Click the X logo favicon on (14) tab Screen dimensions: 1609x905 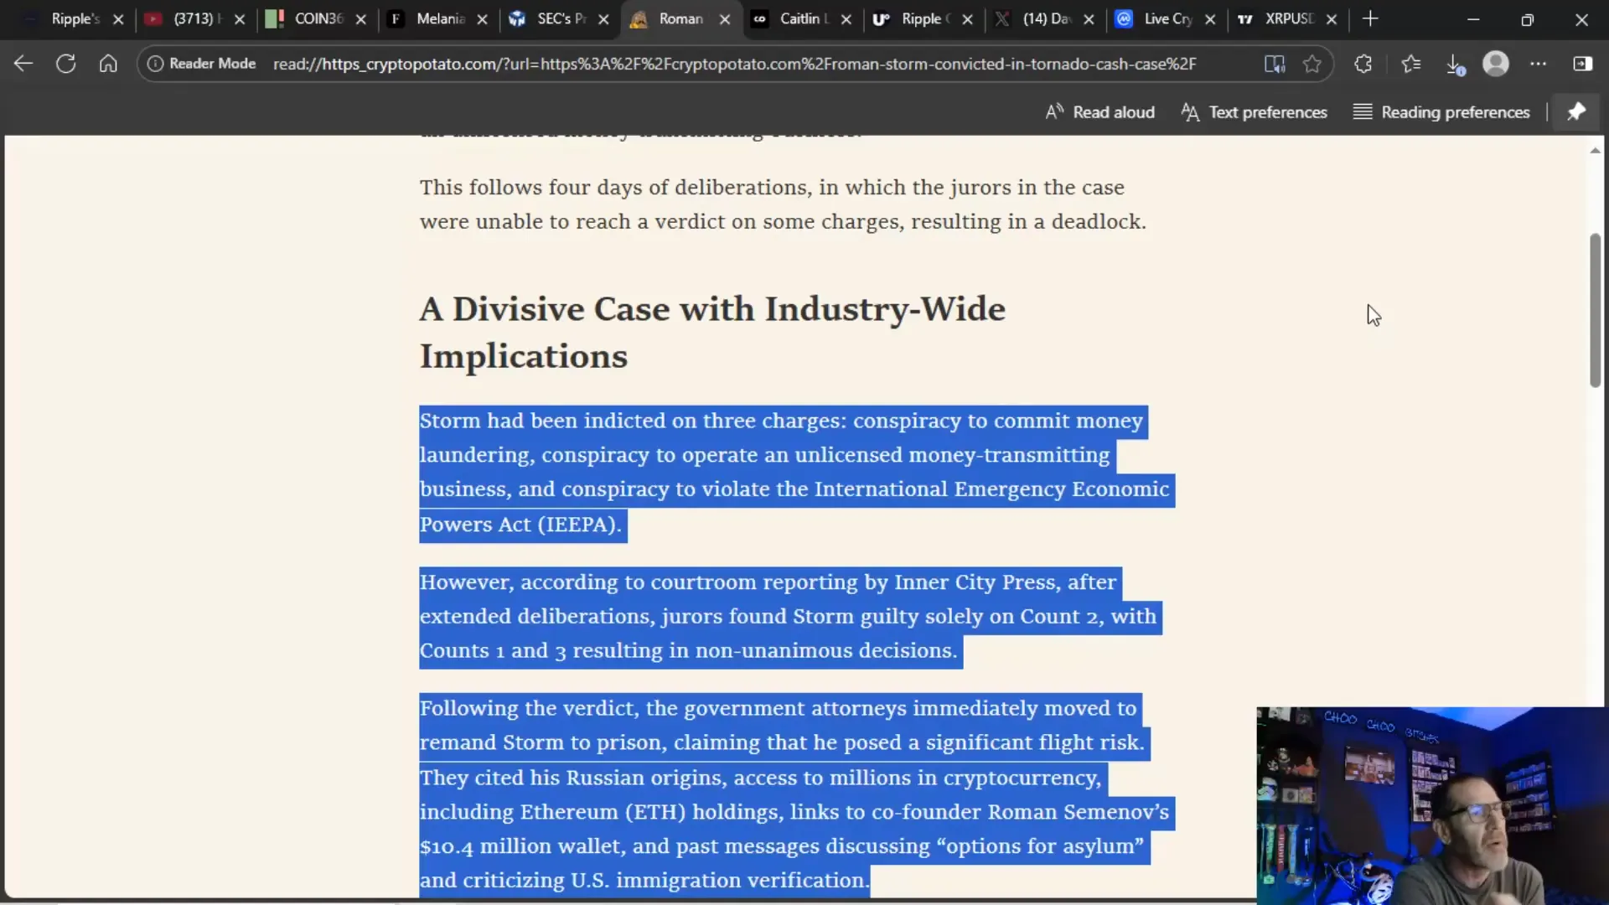[x=1002, y=18]
